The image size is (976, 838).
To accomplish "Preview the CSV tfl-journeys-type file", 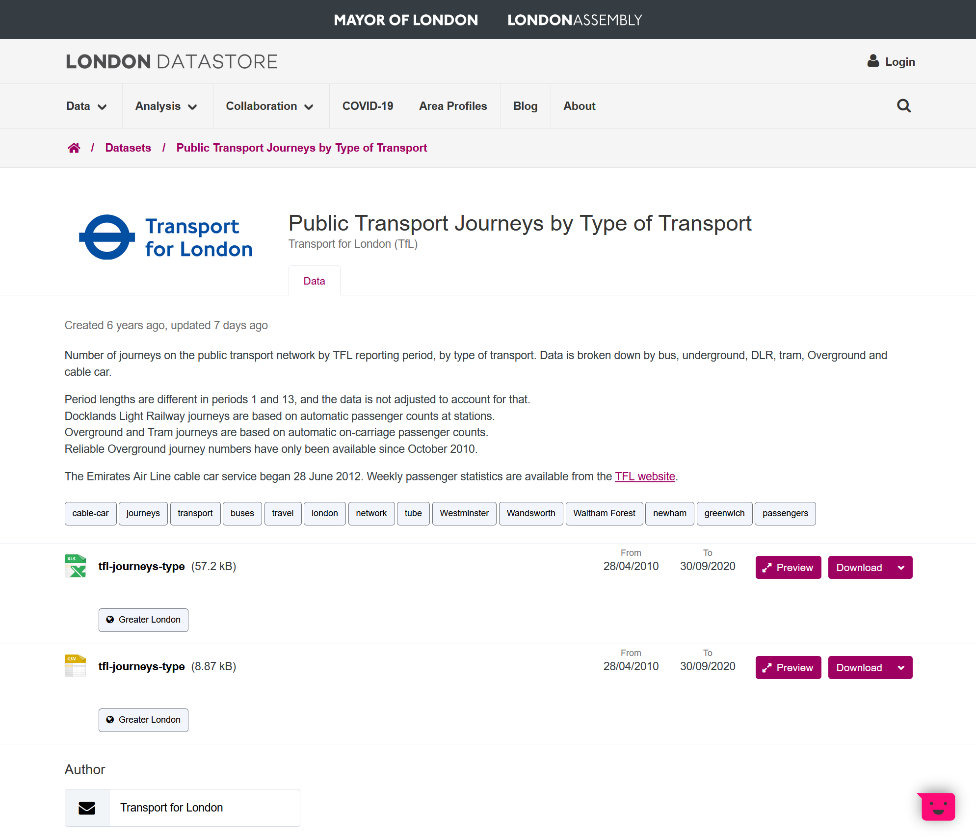I will point(788,668).
